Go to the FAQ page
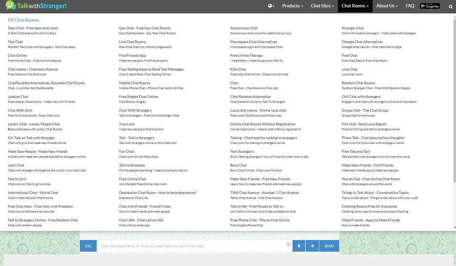 pyautogui.click(x=409, y=6)
